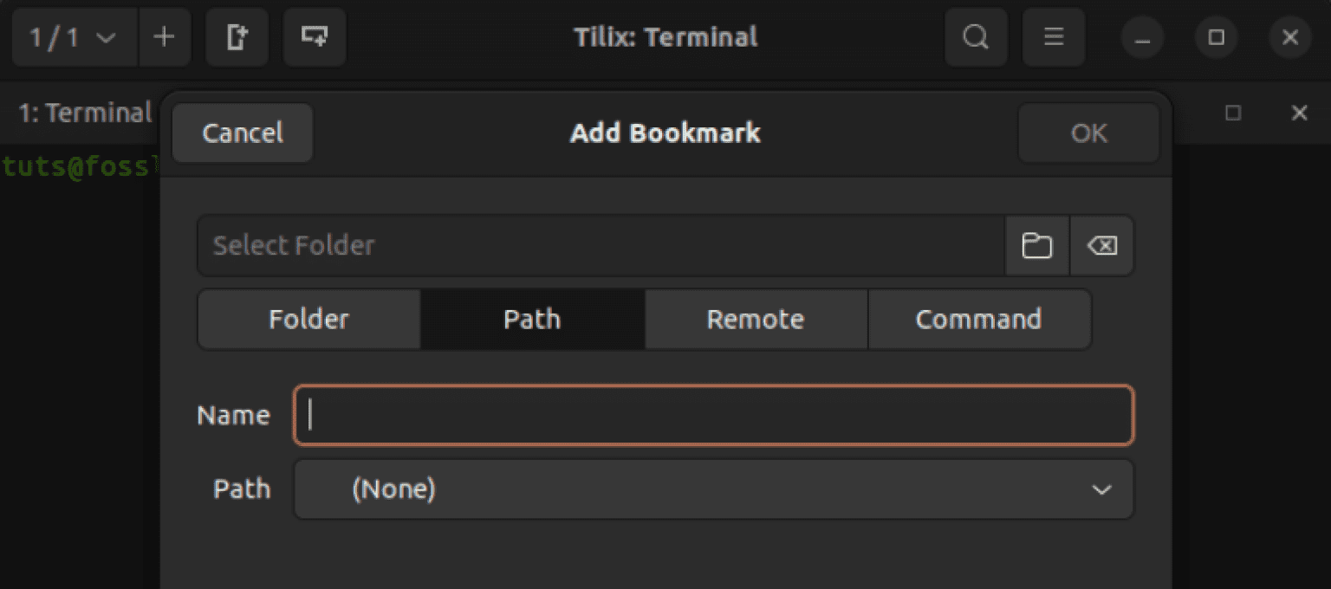
Task: Select the Remote bookmark type
Action: pos(756,319)
